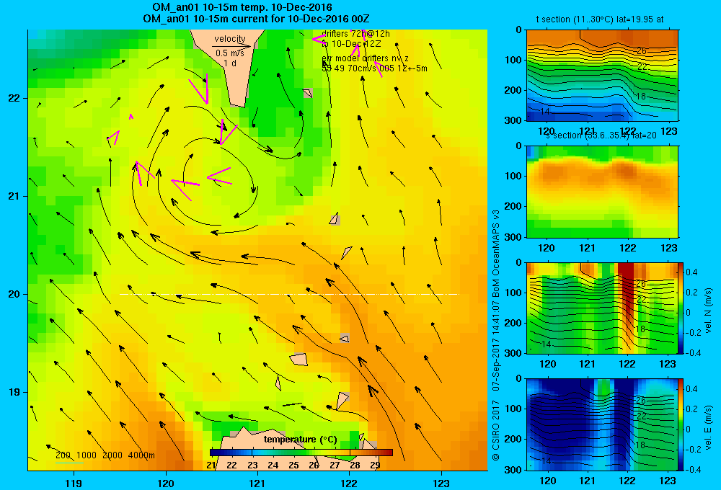Click the "temperature (°C)" colorbar label
Image resolution: width=721 pixels, height=490 pixels.
click(x=300, y=440)
